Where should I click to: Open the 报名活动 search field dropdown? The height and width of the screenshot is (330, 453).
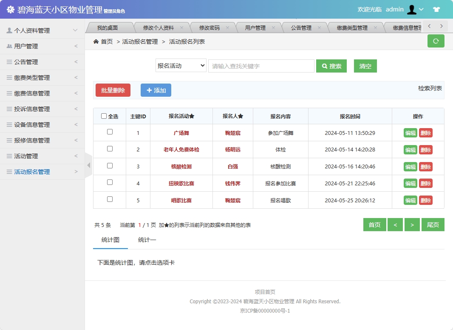tap(181, 66)
